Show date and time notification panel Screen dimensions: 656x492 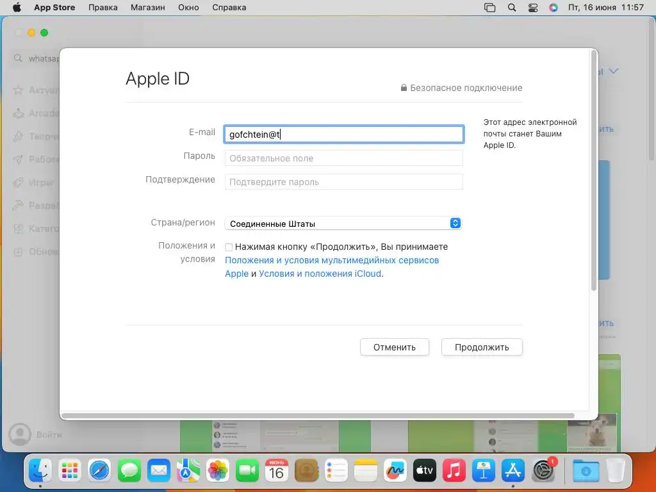[606, 8]
